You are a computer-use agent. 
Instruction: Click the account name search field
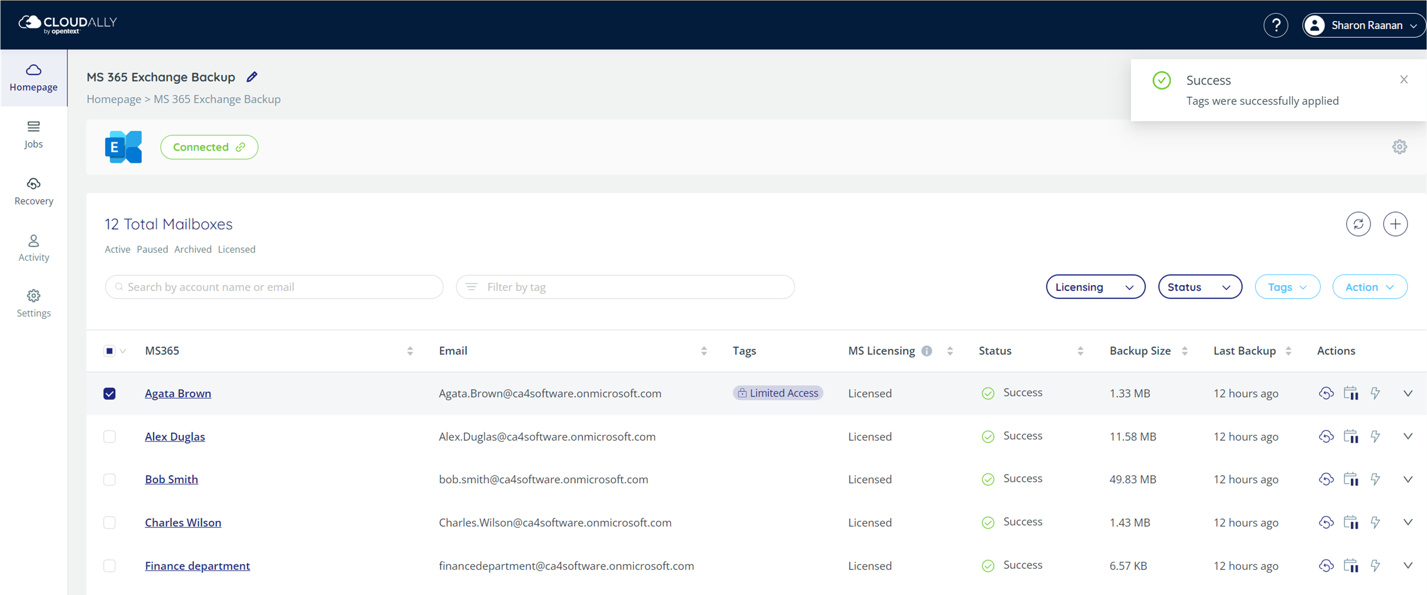(x=274, y=287)
